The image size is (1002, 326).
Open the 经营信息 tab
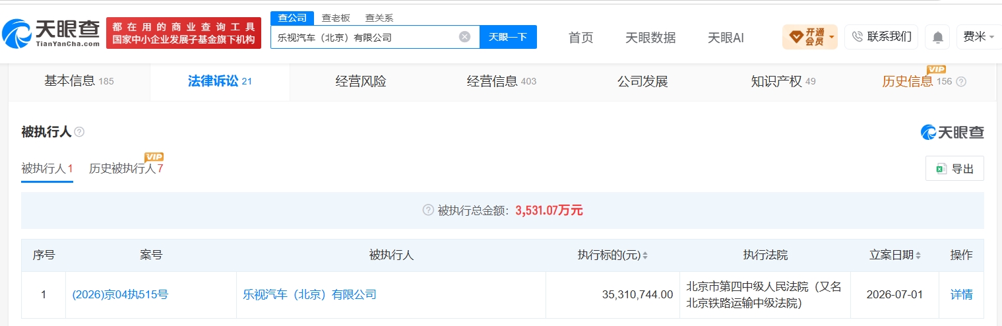[x=501, y=82]
